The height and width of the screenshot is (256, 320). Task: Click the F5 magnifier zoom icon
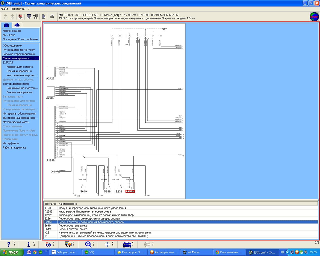point(89,244)
